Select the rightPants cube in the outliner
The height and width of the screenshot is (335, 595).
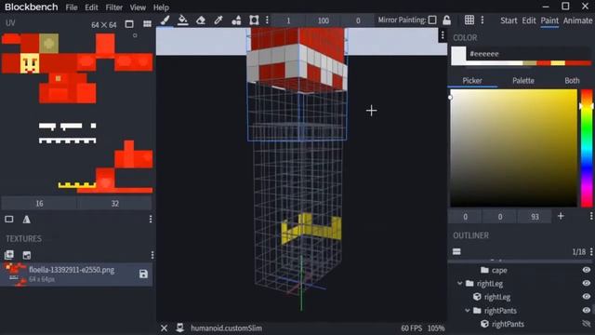click(x=508, y=324)
